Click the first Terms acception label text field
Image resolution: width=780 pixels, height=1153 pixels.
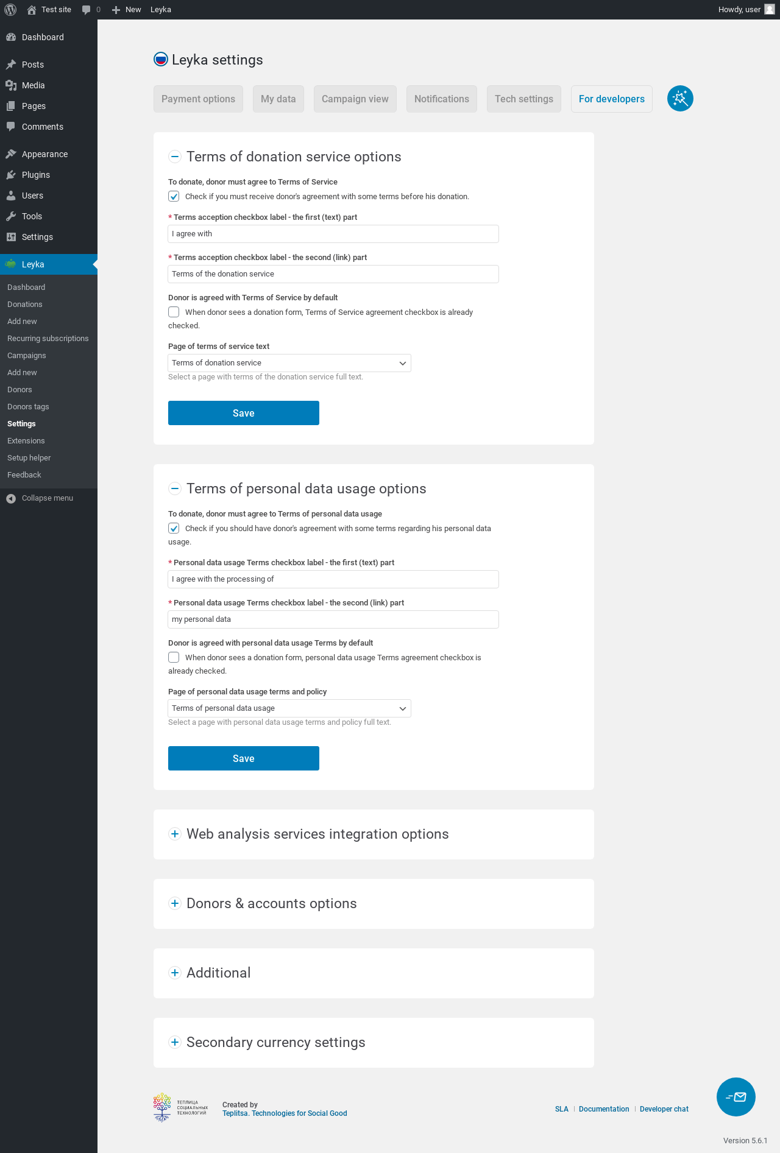point(333,234)
